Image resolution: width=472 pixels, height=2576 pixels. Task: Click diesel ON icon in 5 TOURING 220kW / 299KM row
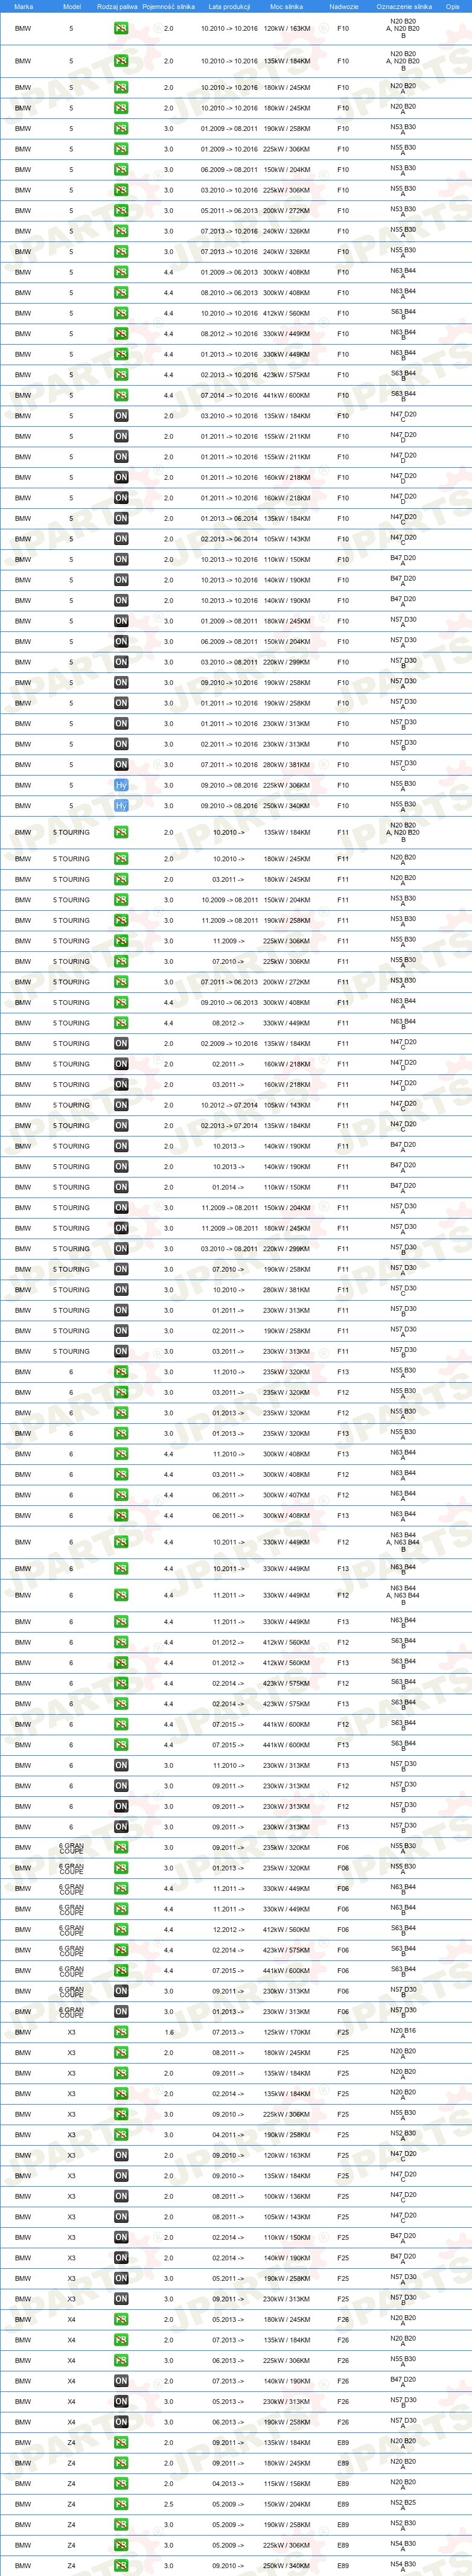(x=121, y=1249)
